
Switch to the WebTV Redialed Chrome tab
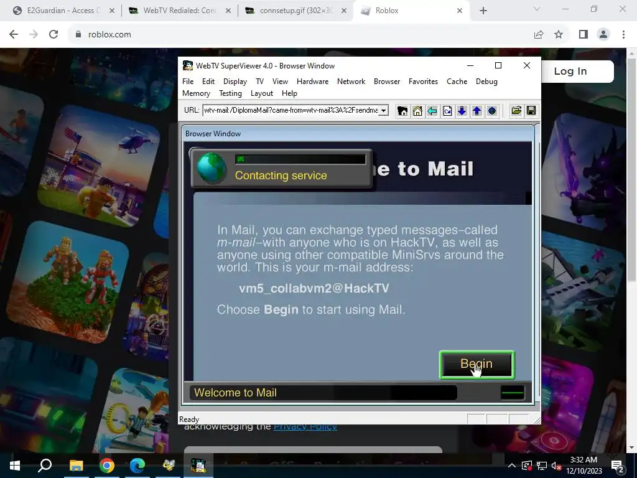[179, 11]
